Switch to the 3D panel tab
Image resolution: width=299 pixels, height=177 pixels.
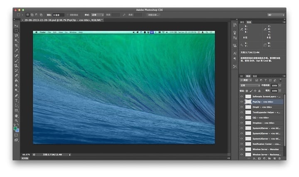(241, 76)
